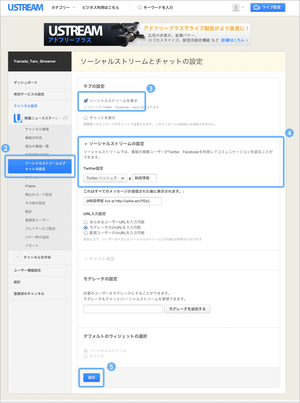Select モデレータのみURLを入力可能 radio option
The image size is (300, 403).
86,227
